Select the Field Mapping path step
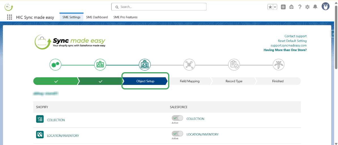The image size is (338, 145). [190, 81]
